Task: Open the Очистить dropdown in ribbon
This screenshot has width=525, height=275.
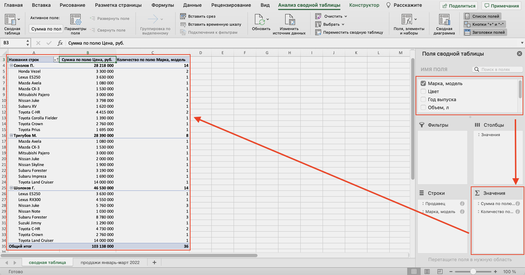Action: (x=345, y=16)
